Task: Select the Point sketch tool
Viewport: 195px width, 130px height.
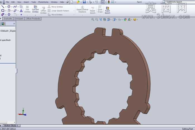Action: tap(21, 15)
